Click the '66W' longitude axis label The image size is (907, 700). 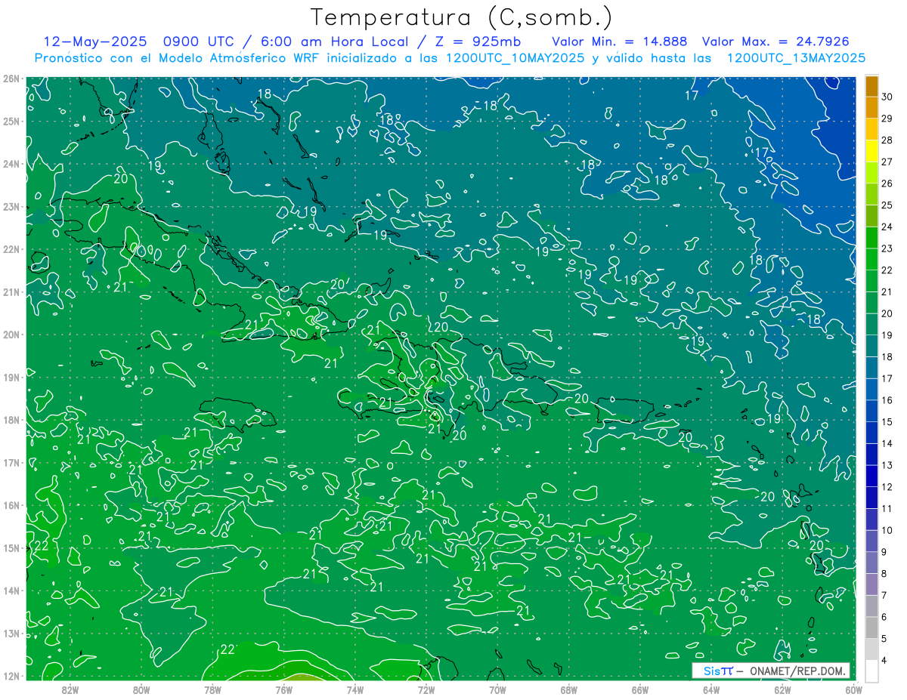[640, 689]
